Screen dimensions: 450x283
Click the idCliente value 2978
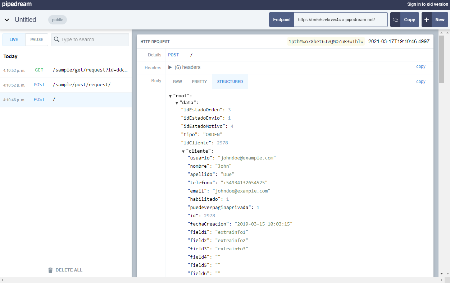[x=222, y=143]
